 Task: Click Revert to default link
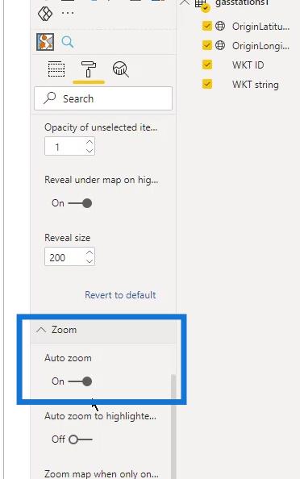tap(120, 295)
